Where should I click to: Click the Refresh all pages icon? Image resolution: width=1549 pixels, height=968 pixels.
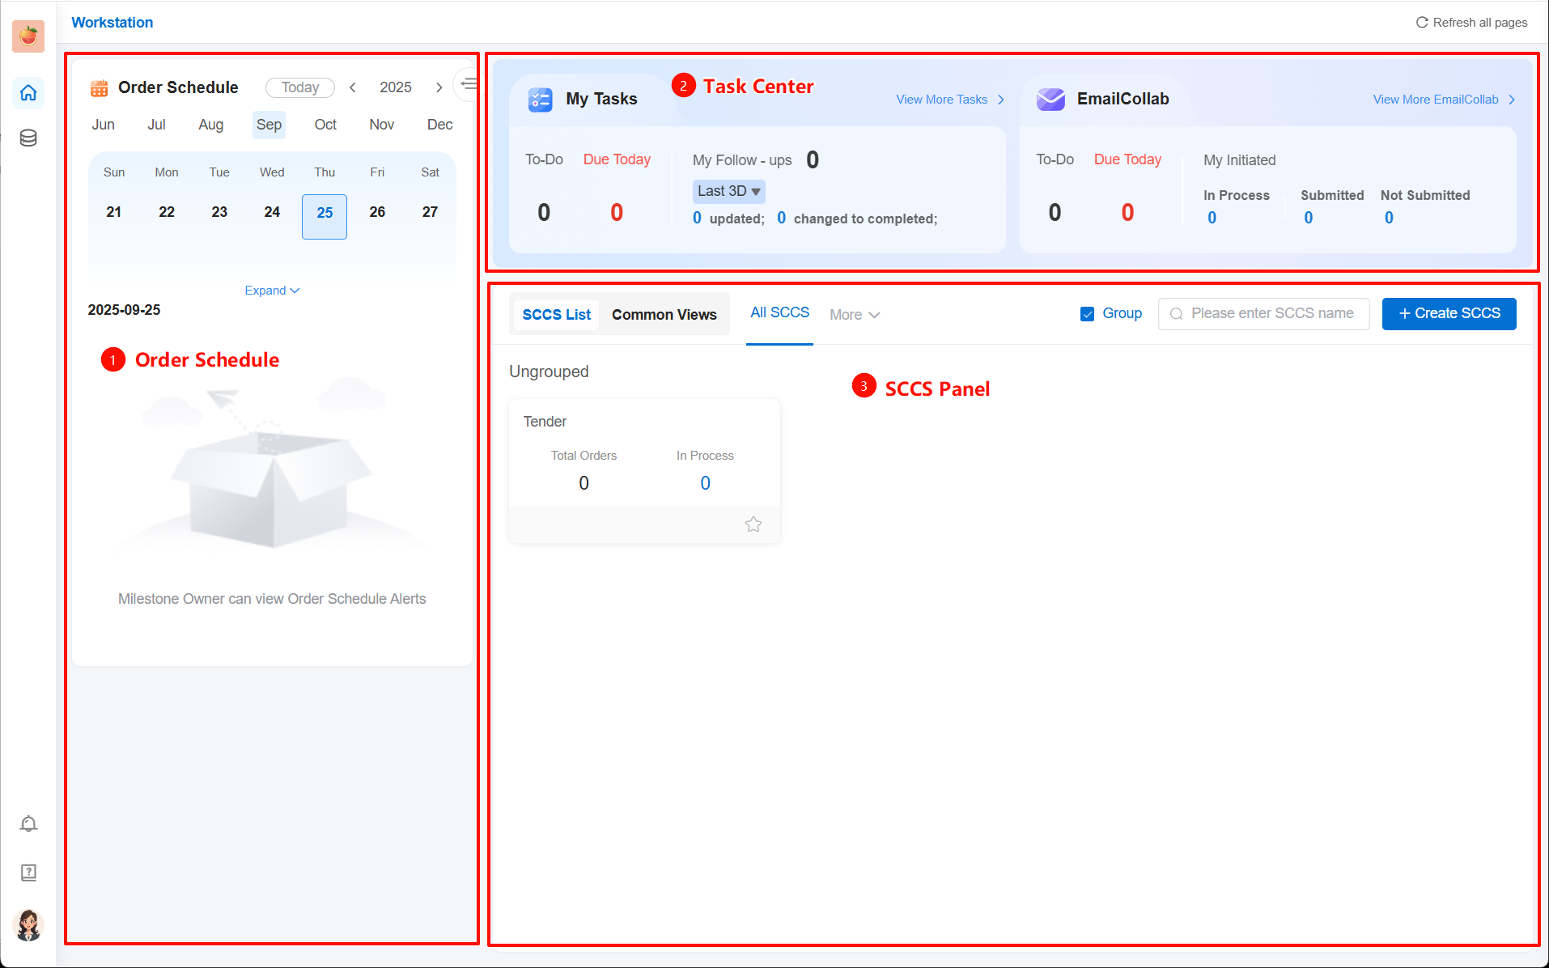(x=1421, y=23)
